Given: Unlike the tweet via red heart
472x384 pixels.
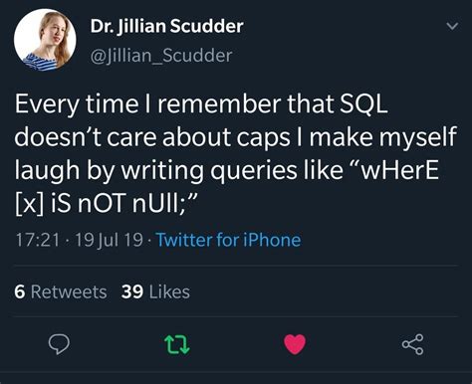Looking at the screenshot, I should click(295, 344).
